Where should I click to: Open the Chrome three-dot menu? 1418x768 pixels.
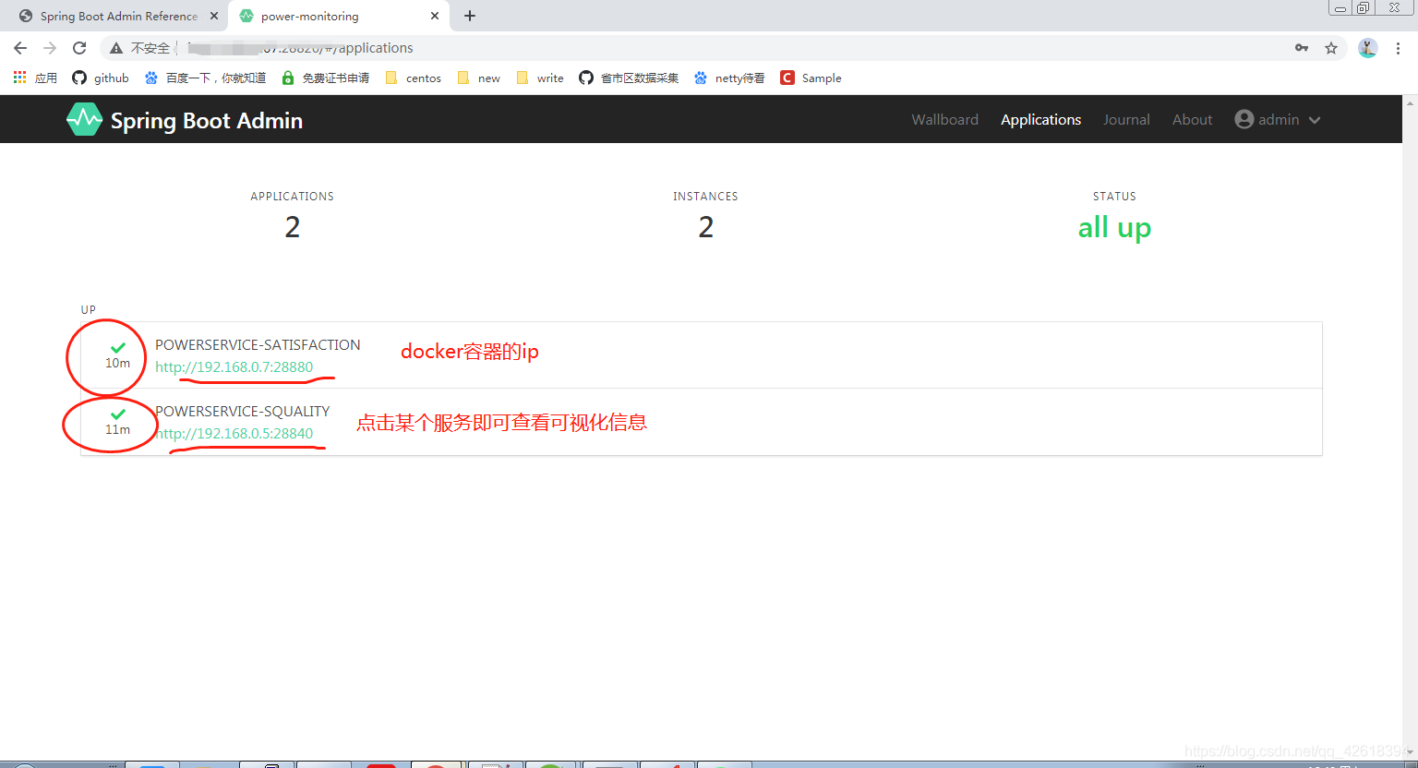tap(1398, 48)
